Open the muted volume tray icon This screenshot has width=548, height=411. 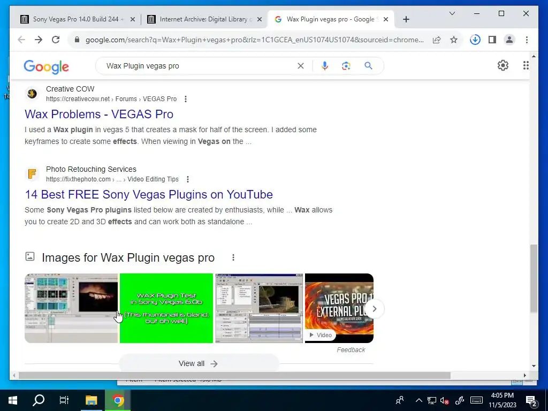tap(444, 400)
